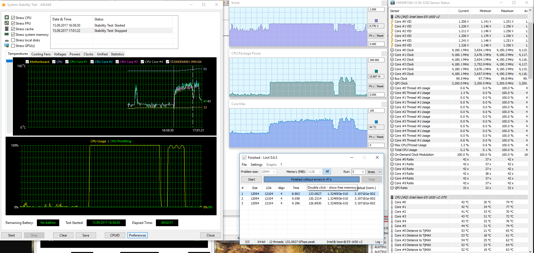Screen dimensions: 534x253
Task: Disable the Stress cache option
Action: 13,29
